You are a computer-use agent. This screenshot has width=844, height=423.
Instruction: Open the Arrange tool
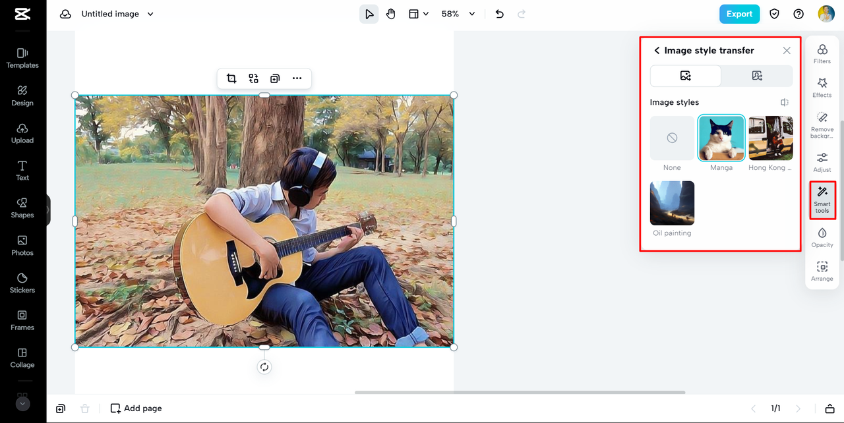[x=822, y=271]
